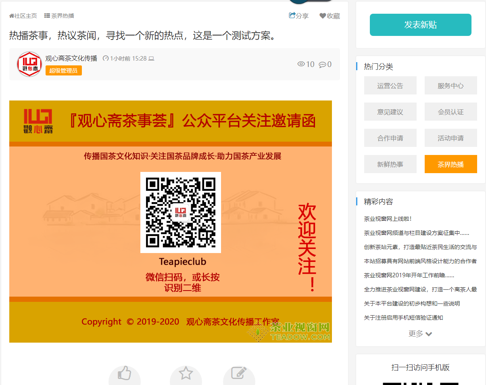Screen dimensions: 486x385
Task: Click the eye view count icon
Action: pyautogui.click(x=301, y=64)
